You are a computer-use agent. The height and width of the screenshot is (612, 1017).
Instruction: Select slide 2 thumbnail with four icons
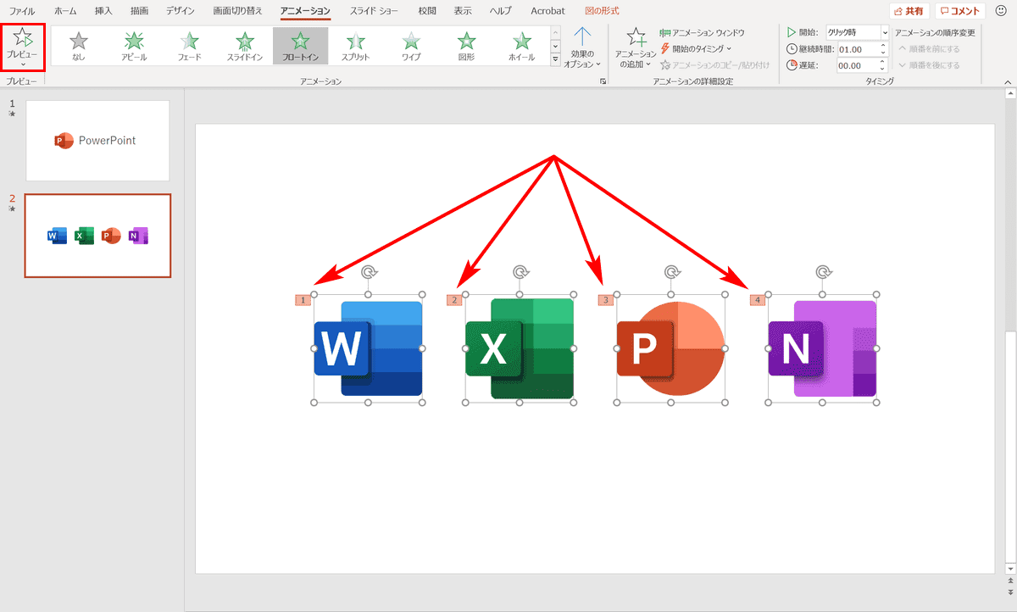[97, 236]
